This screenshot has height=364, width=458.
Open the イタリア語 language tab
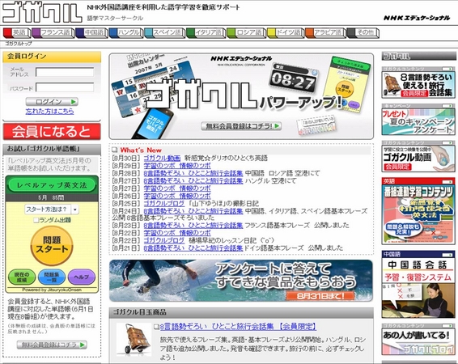point(206,32)
